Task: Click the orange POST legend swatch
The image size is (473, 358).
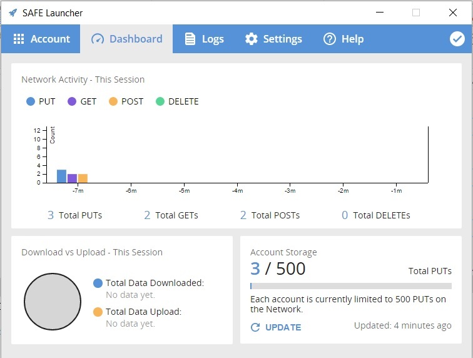Action: 113,101
